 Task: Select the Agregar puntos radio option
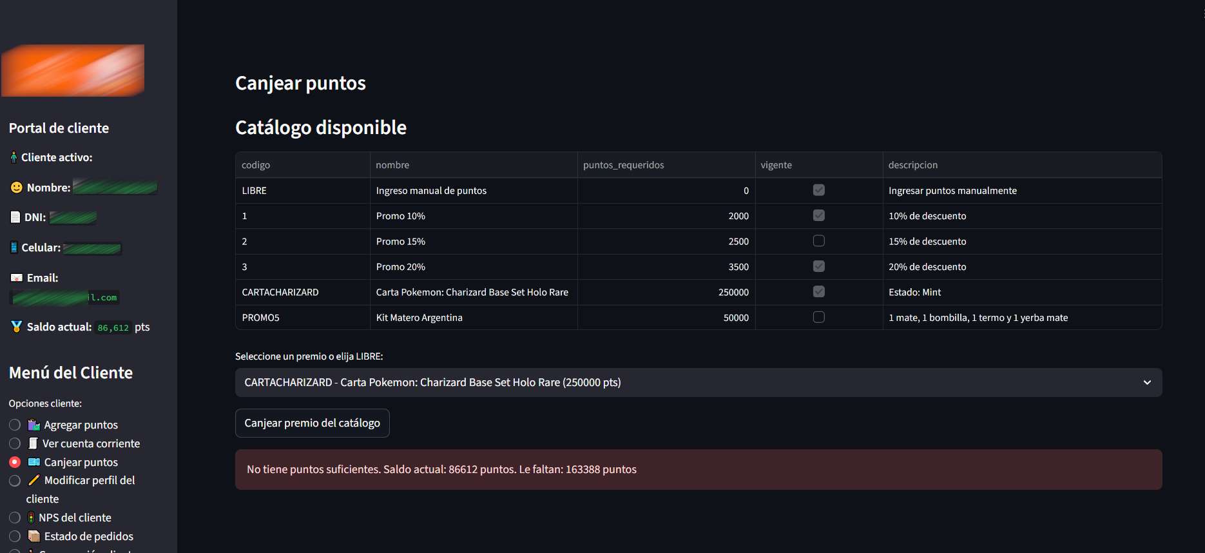coord(15,425)
